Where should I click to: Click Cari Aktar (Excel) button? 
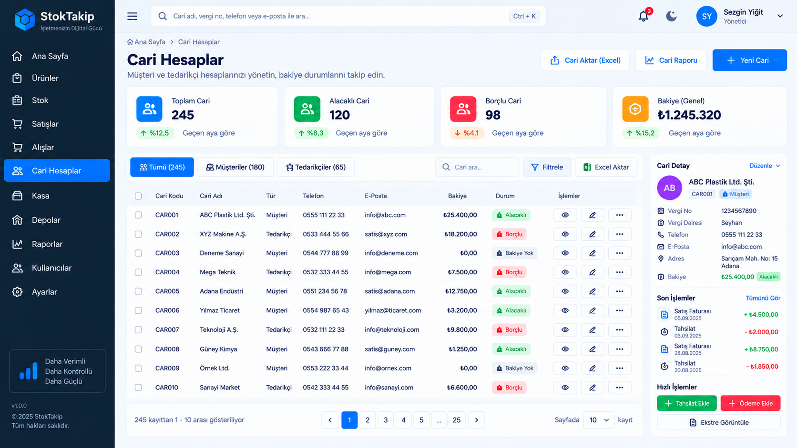click(585, 60)
